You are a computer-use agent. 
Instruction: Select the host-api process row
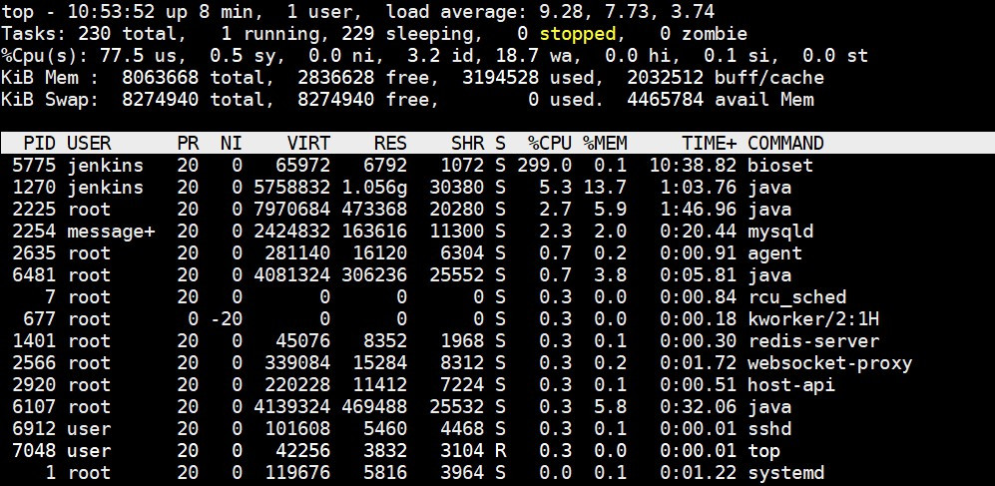[497, 385]
